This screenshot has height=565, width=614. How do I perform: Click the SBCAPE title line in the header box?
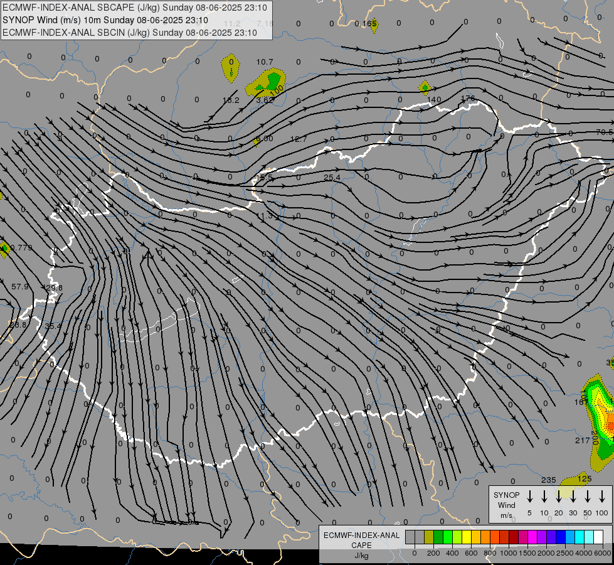click(x=135, y=8)
